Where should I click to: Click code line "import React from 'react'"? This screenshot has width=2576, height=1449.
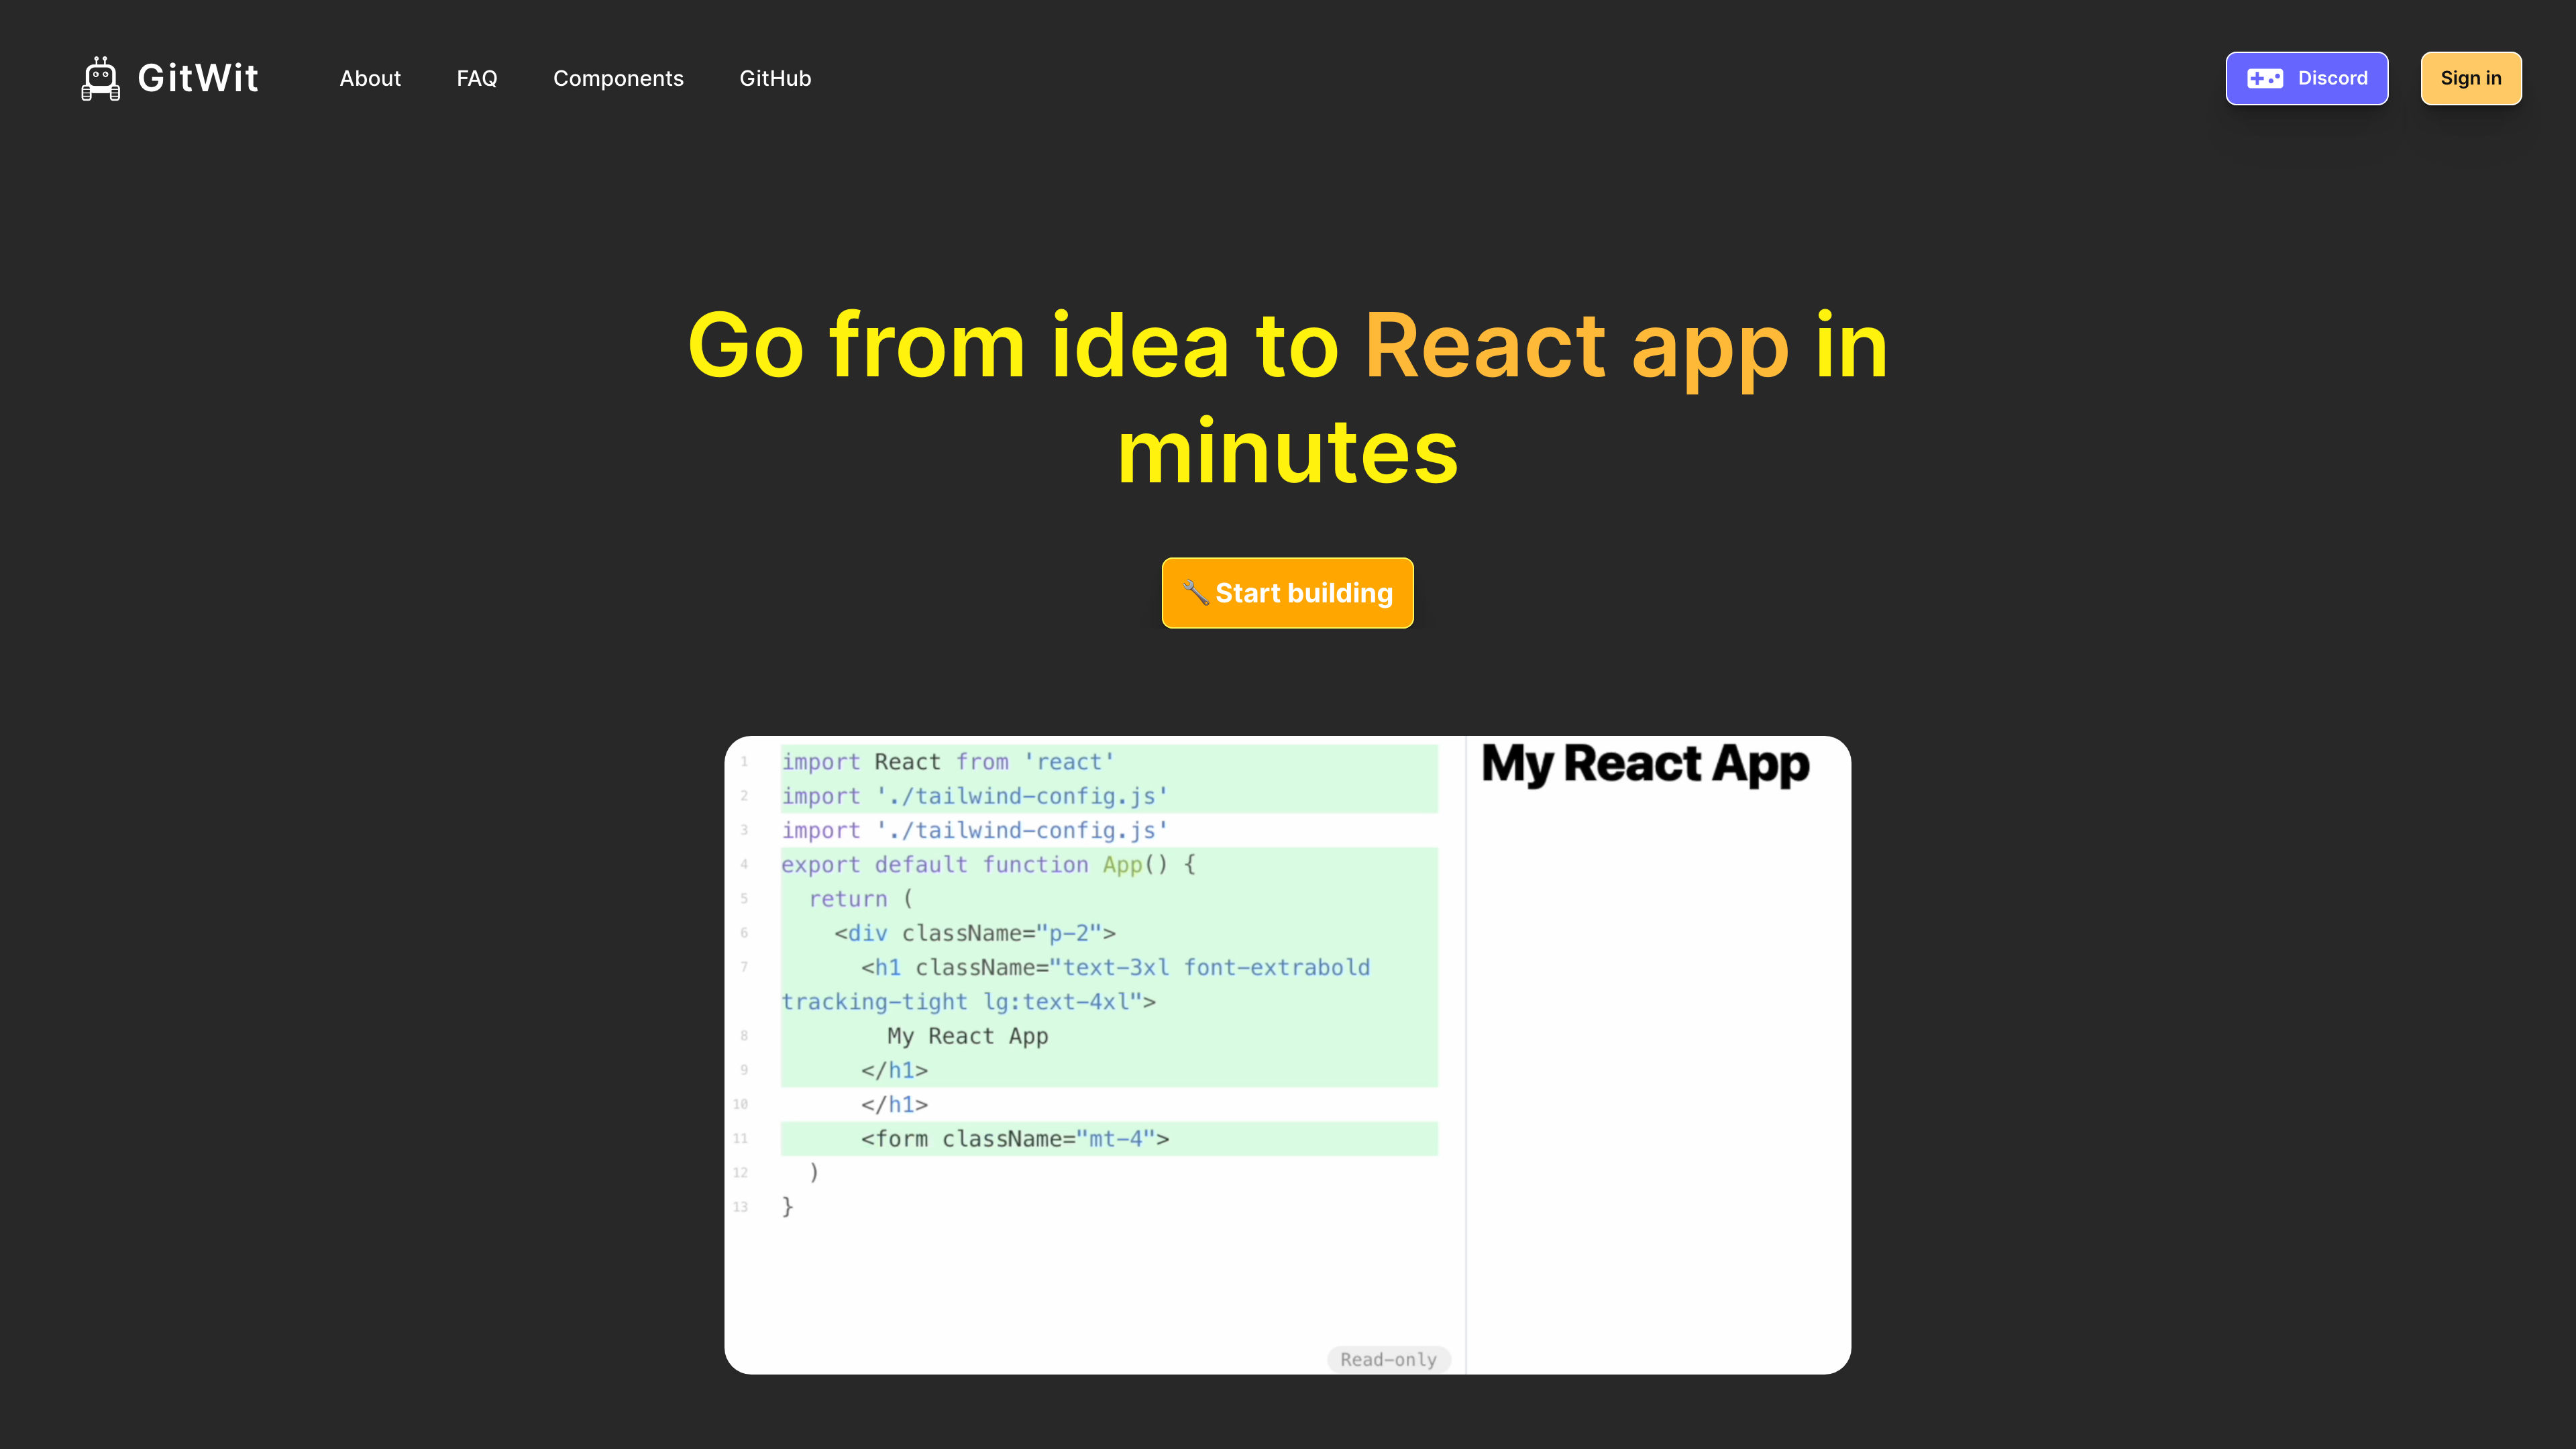pos(947,761)
